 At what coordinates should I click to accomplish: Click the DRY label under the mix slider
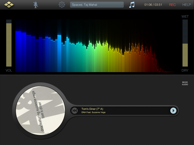click(185, 70)
